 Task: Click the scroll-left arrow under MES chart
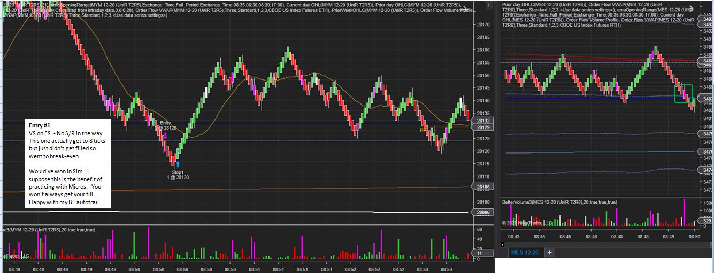pyautogui.click(x=502, y=245)
